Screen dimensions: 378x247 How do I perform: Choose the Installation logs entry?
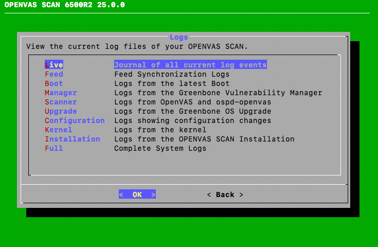coord(73,139)
